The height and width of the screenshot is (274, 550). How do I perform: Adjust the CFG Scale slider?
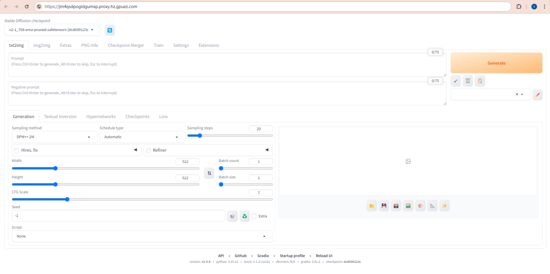[143, 199]
